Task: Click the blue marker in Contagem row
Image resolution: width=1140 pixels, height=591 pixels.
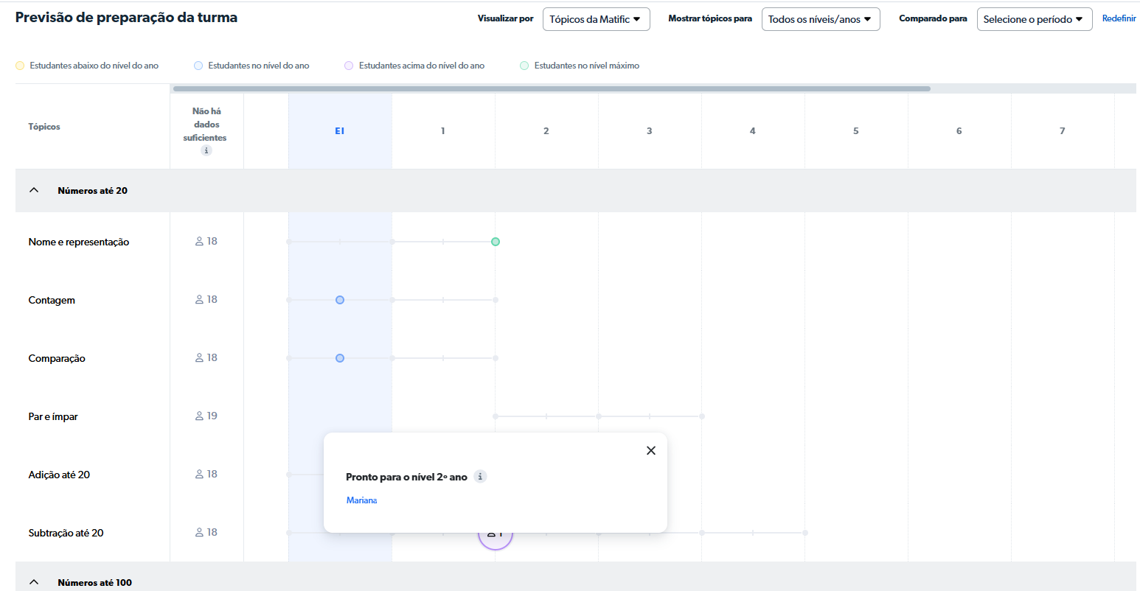Action: click(340, 300)
